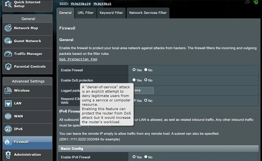This screenshot has width=262, height=161.
Task: Open Administration gear icon
Action: pos(8,155)
